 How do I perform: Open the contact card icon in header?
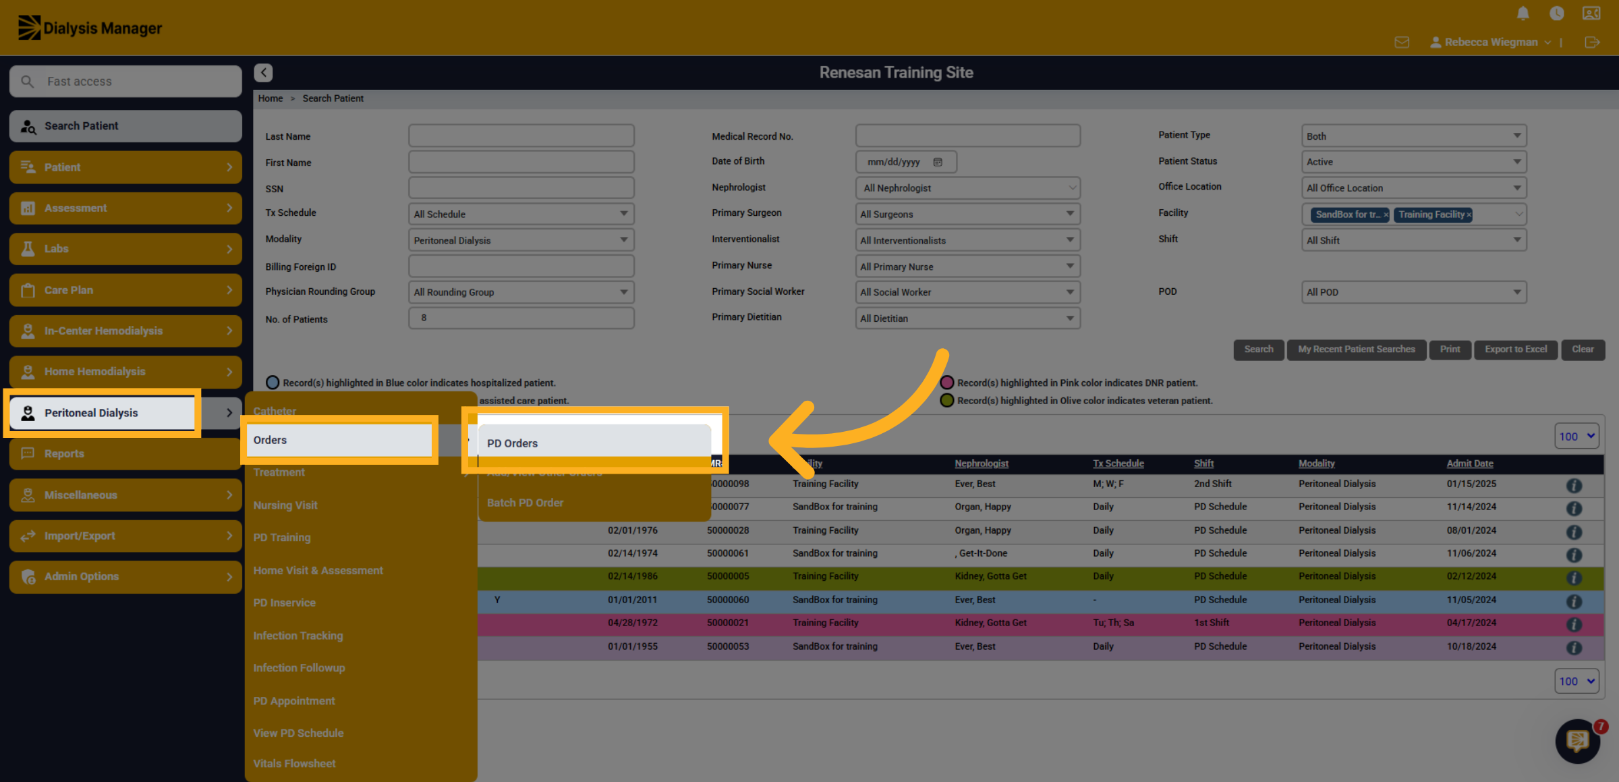click(1591, 13)
